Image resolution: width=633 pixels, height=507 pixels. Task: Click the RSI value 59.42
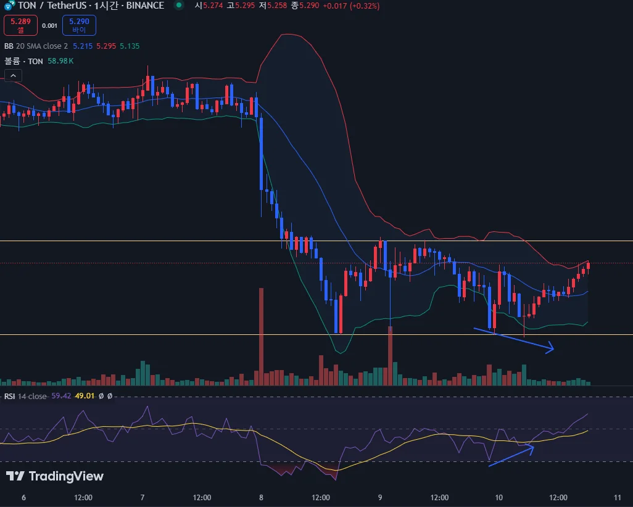61,396
